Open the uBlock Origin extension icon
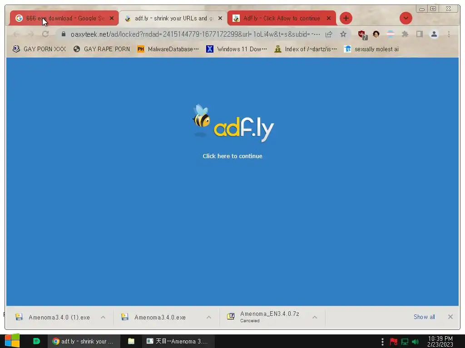Image resolution: width=465 pixels, height=348 pixels. pyautogui.click(x=362, y=35)
